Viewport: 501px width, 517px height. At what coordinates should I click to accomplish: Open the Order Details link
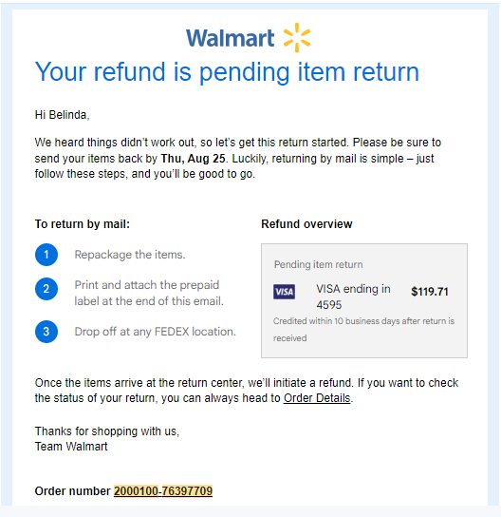point(317,398)
